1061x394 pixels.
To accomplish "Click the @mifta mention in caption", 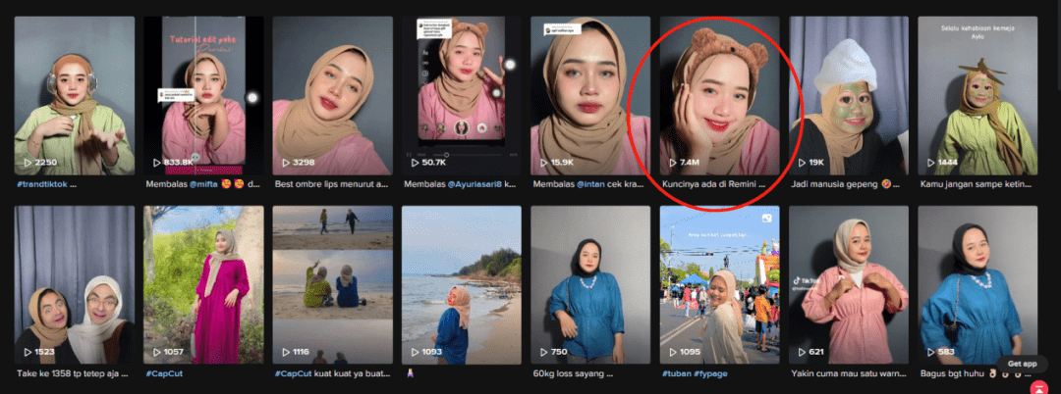I will point(201,183).
